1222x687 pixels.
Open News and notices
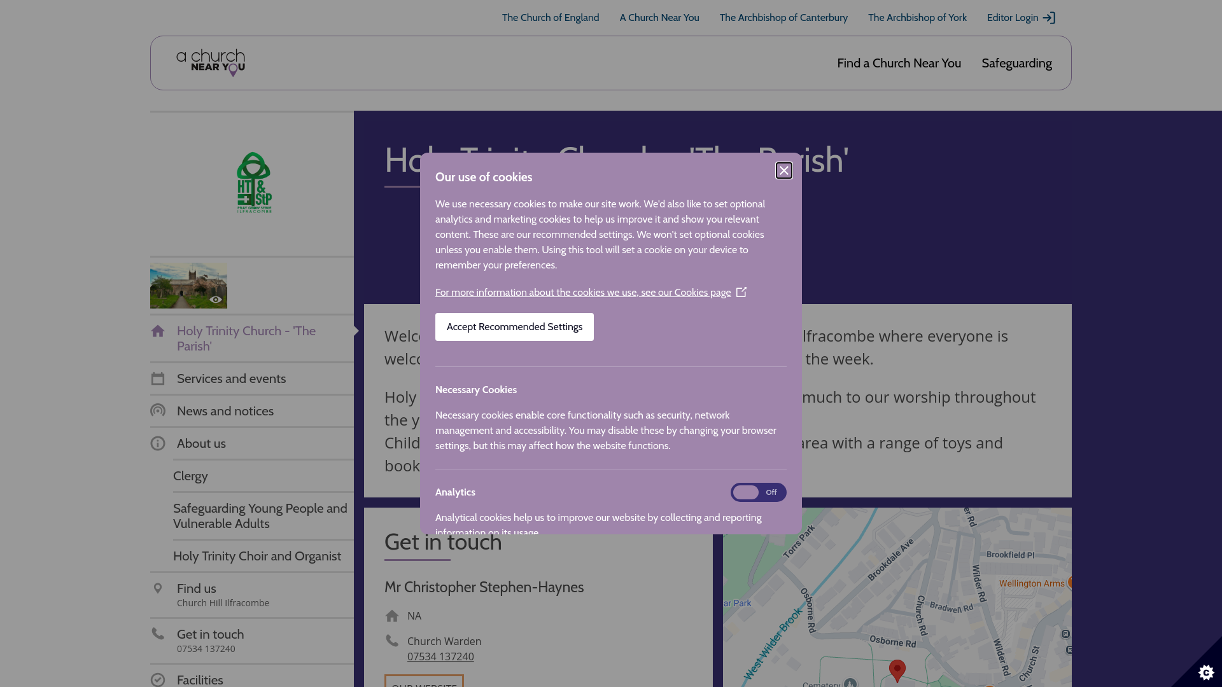(x=225, y=411)
